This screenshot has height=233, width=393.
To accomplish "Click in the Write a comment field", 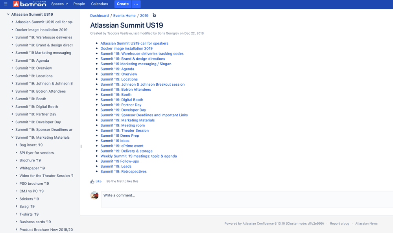I will (x=247, y=200).
